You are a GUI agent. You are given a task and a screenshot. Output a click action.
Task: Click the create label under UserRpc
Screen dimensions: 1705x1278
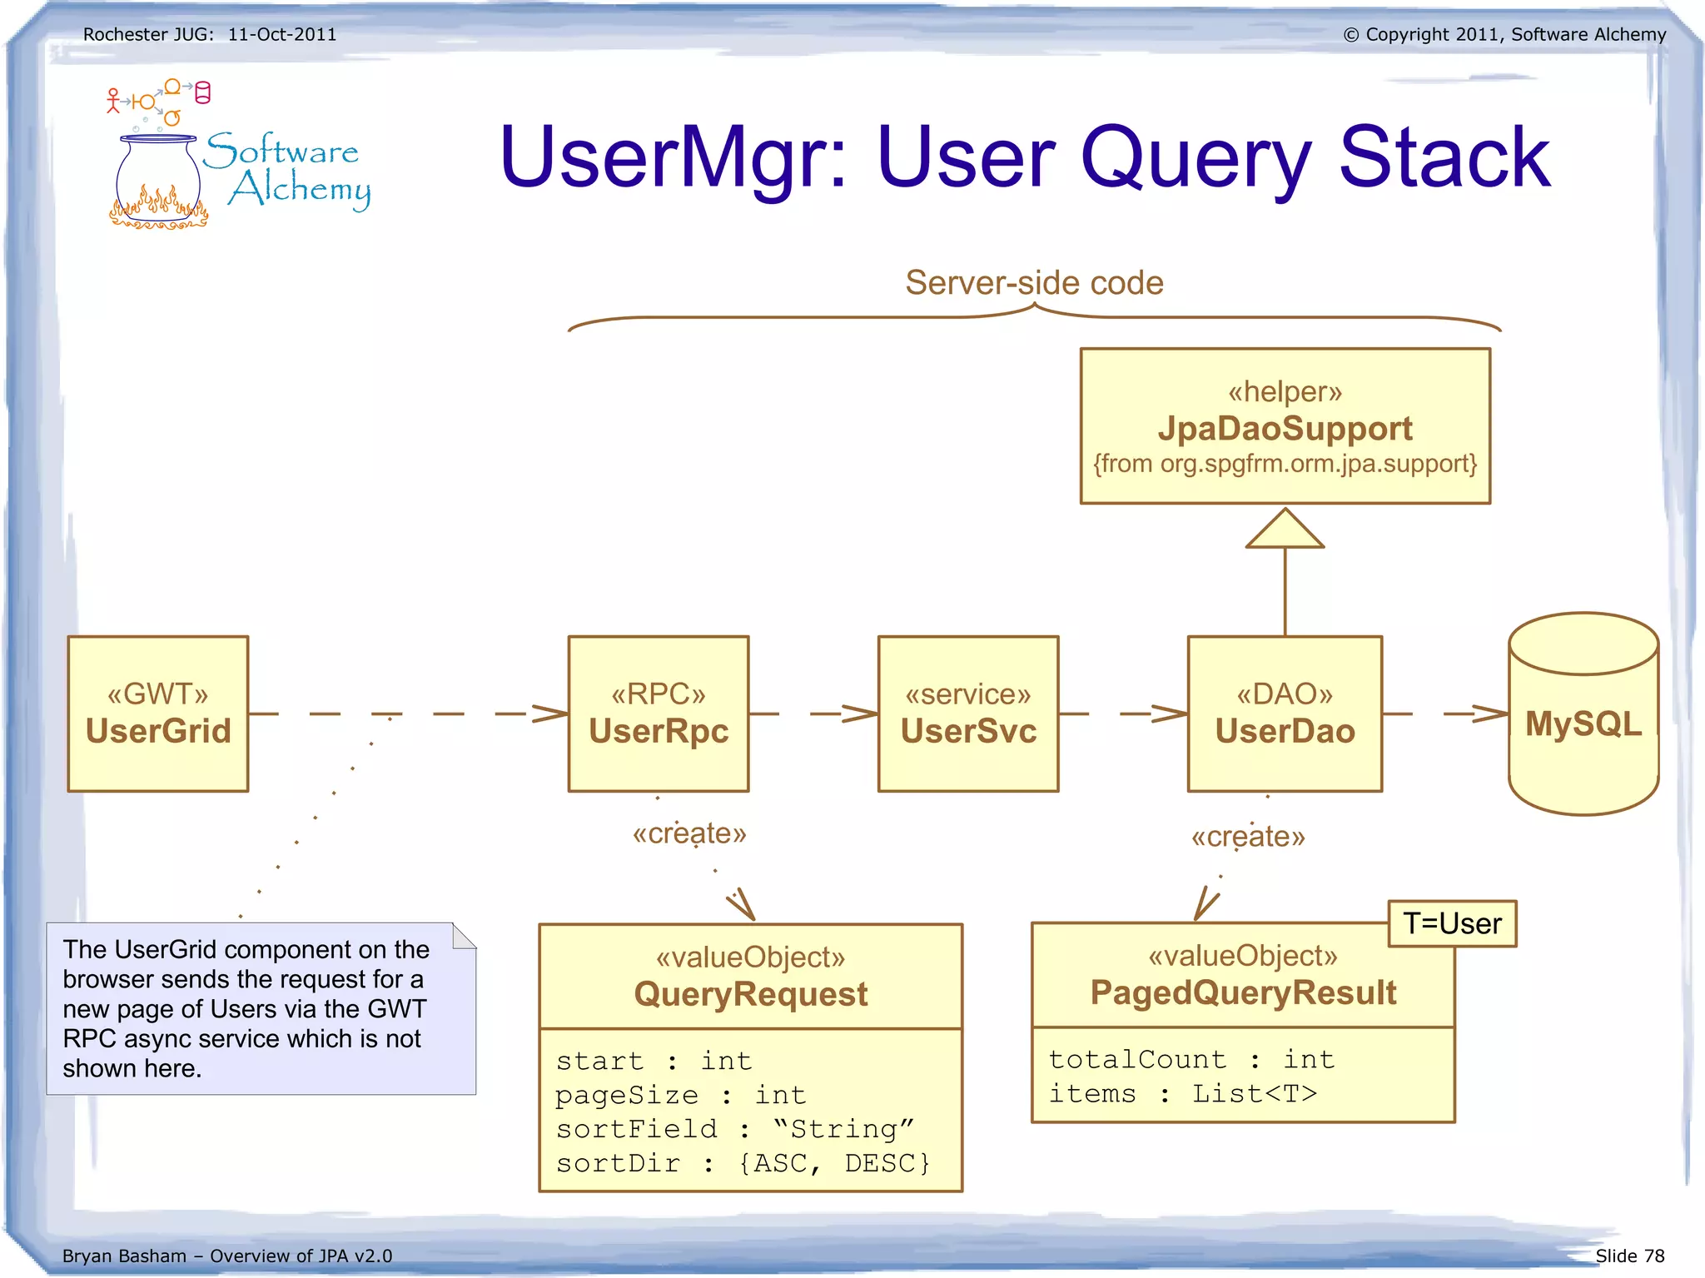689,833
